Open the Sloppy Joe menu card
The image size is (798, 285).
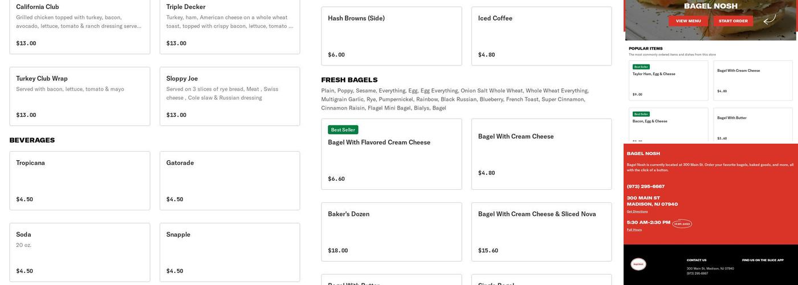230,96
